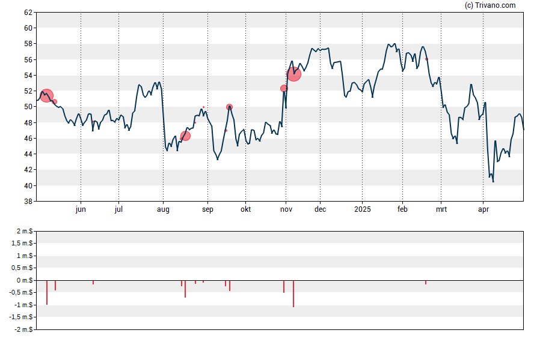Screen dimensions: 534x339
Task: Click the '2 m.$' volume axis label
Action: pos(25,232)
